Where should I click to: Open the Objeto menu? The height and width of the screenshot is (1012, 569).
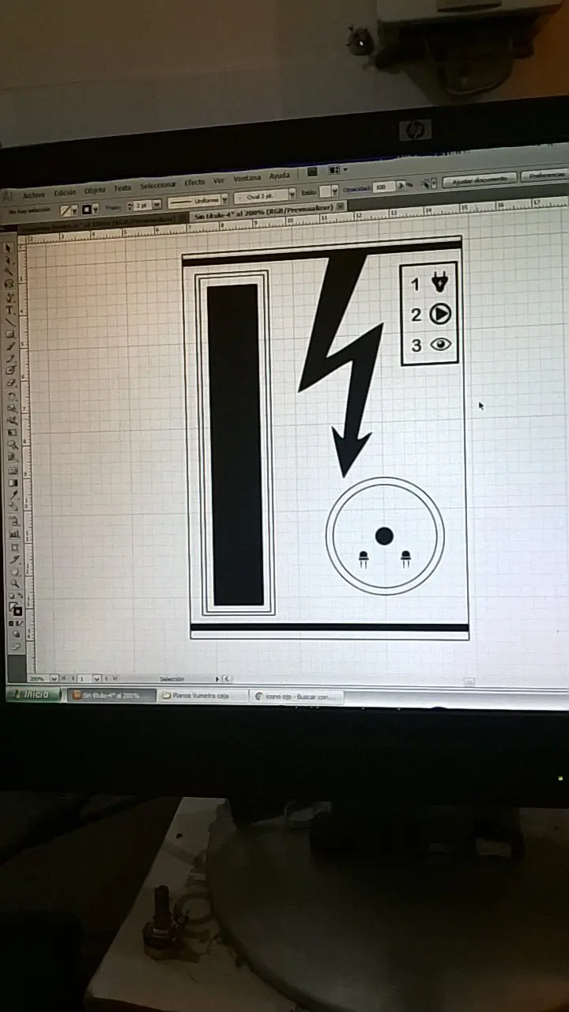(x=95, y=191)
